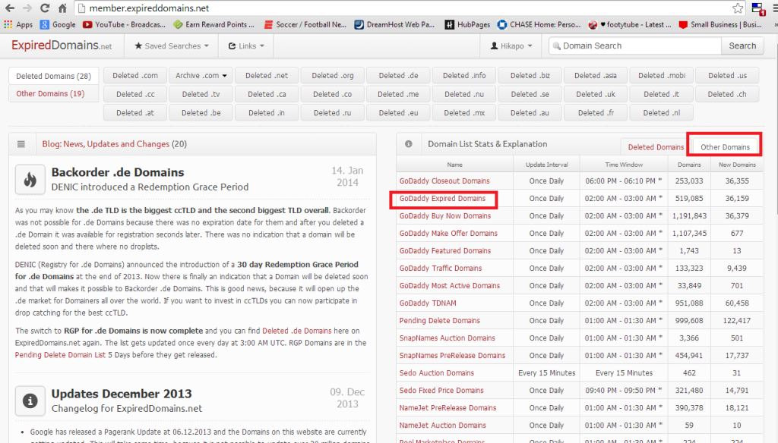Image resolution: width=778 pixels, height=443 pixels.
Task: Open the Soccer / Football bookmark
Action: pos(305,24)
